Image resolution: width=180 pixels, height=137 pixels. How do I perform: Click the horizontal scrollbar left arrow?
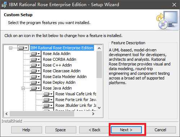6,114
